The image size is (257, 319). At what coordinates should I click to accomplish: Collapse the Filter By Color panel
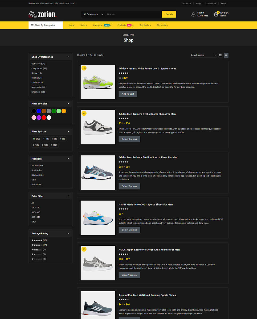tap(68, 104)
